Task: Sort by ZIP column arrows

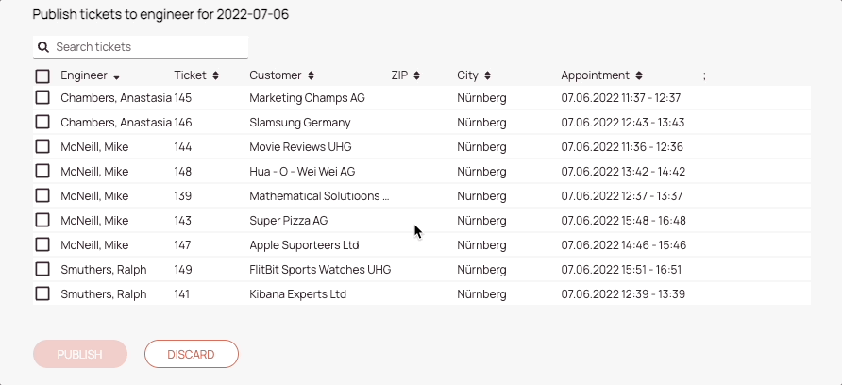Action: [x=416, y=75]
